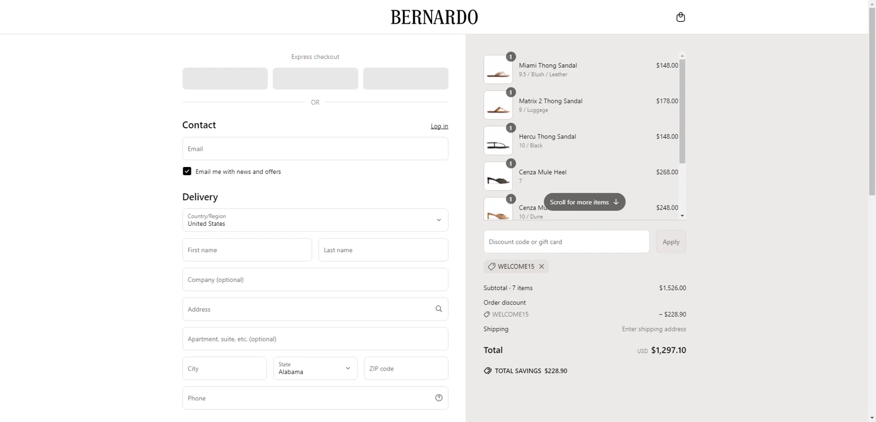Click the third express checkout button

click(x=406, y=78)
